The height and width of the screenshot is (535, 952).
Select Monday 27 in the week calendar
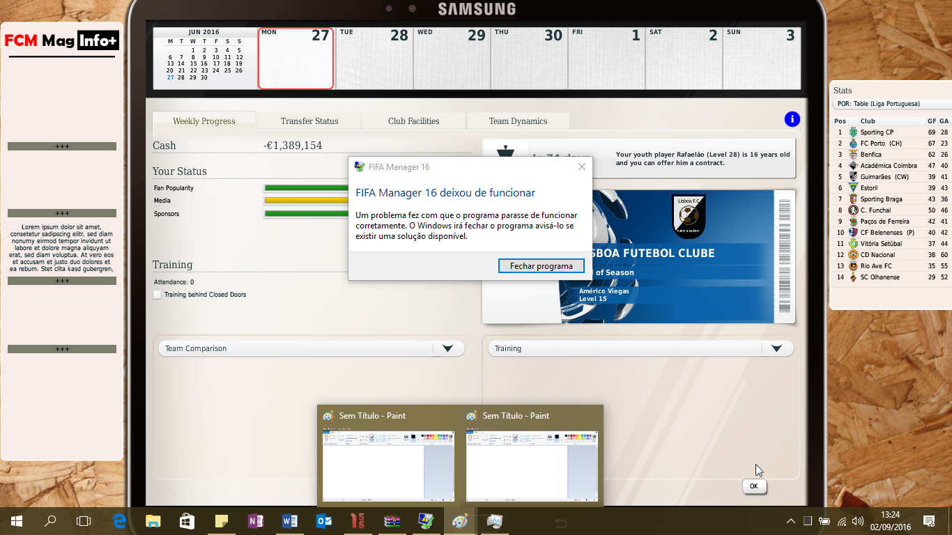[x=295, y=59]
